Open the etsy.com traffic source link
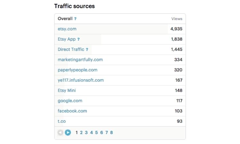240x144 pixels. point(67,29)
